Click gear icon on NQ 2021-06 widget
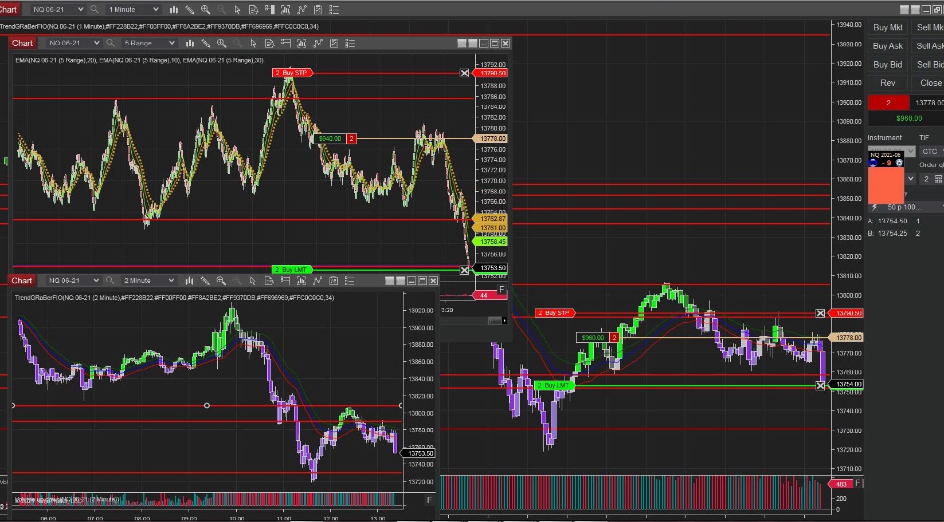The image size is (944, 522). point(899,163)
